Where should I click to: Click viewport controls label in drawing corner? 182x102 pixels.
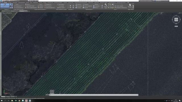[7, 13]
